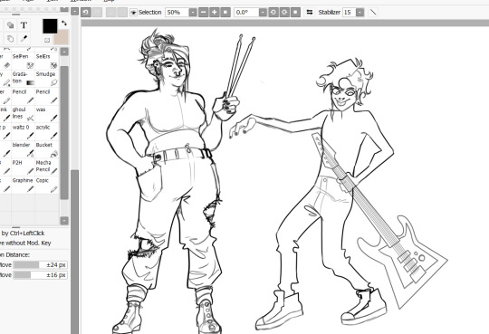
Task: Open the dropdown left of Undo button
Action: tap(74, 12)
